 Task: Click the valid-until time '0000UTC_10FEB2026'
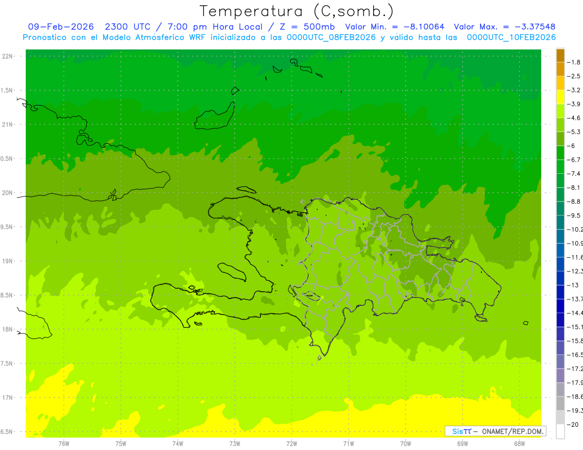pyautogui.click(x=511, y=37)
